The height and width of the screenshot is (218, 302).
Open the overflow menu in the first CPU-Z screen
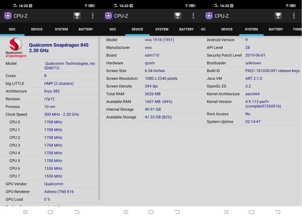click(x=93, y=16)
